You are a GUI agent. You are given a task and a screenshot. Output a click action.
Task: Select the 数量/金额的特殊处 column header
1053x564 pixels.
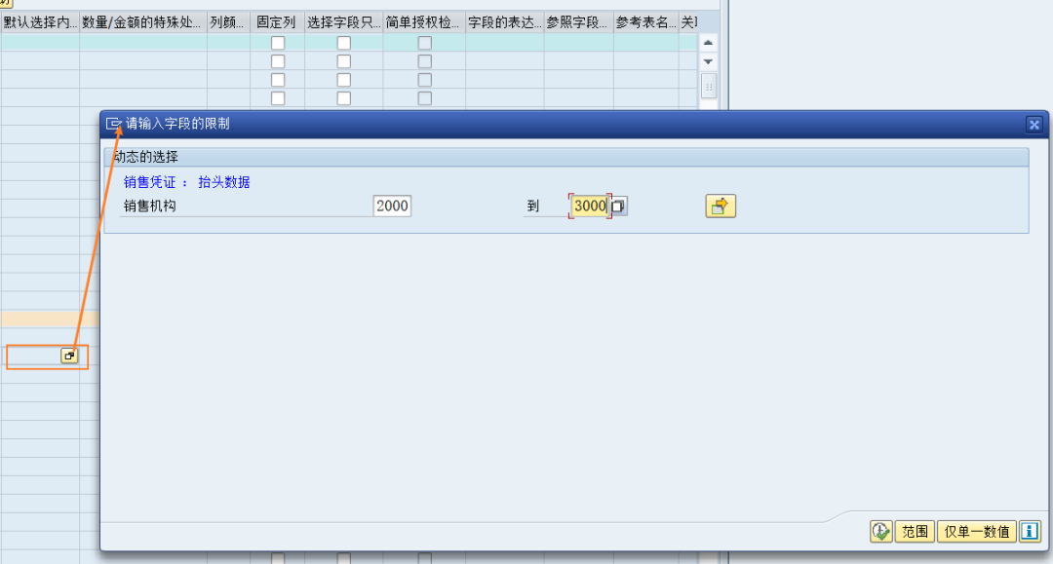tap(143, 22)
